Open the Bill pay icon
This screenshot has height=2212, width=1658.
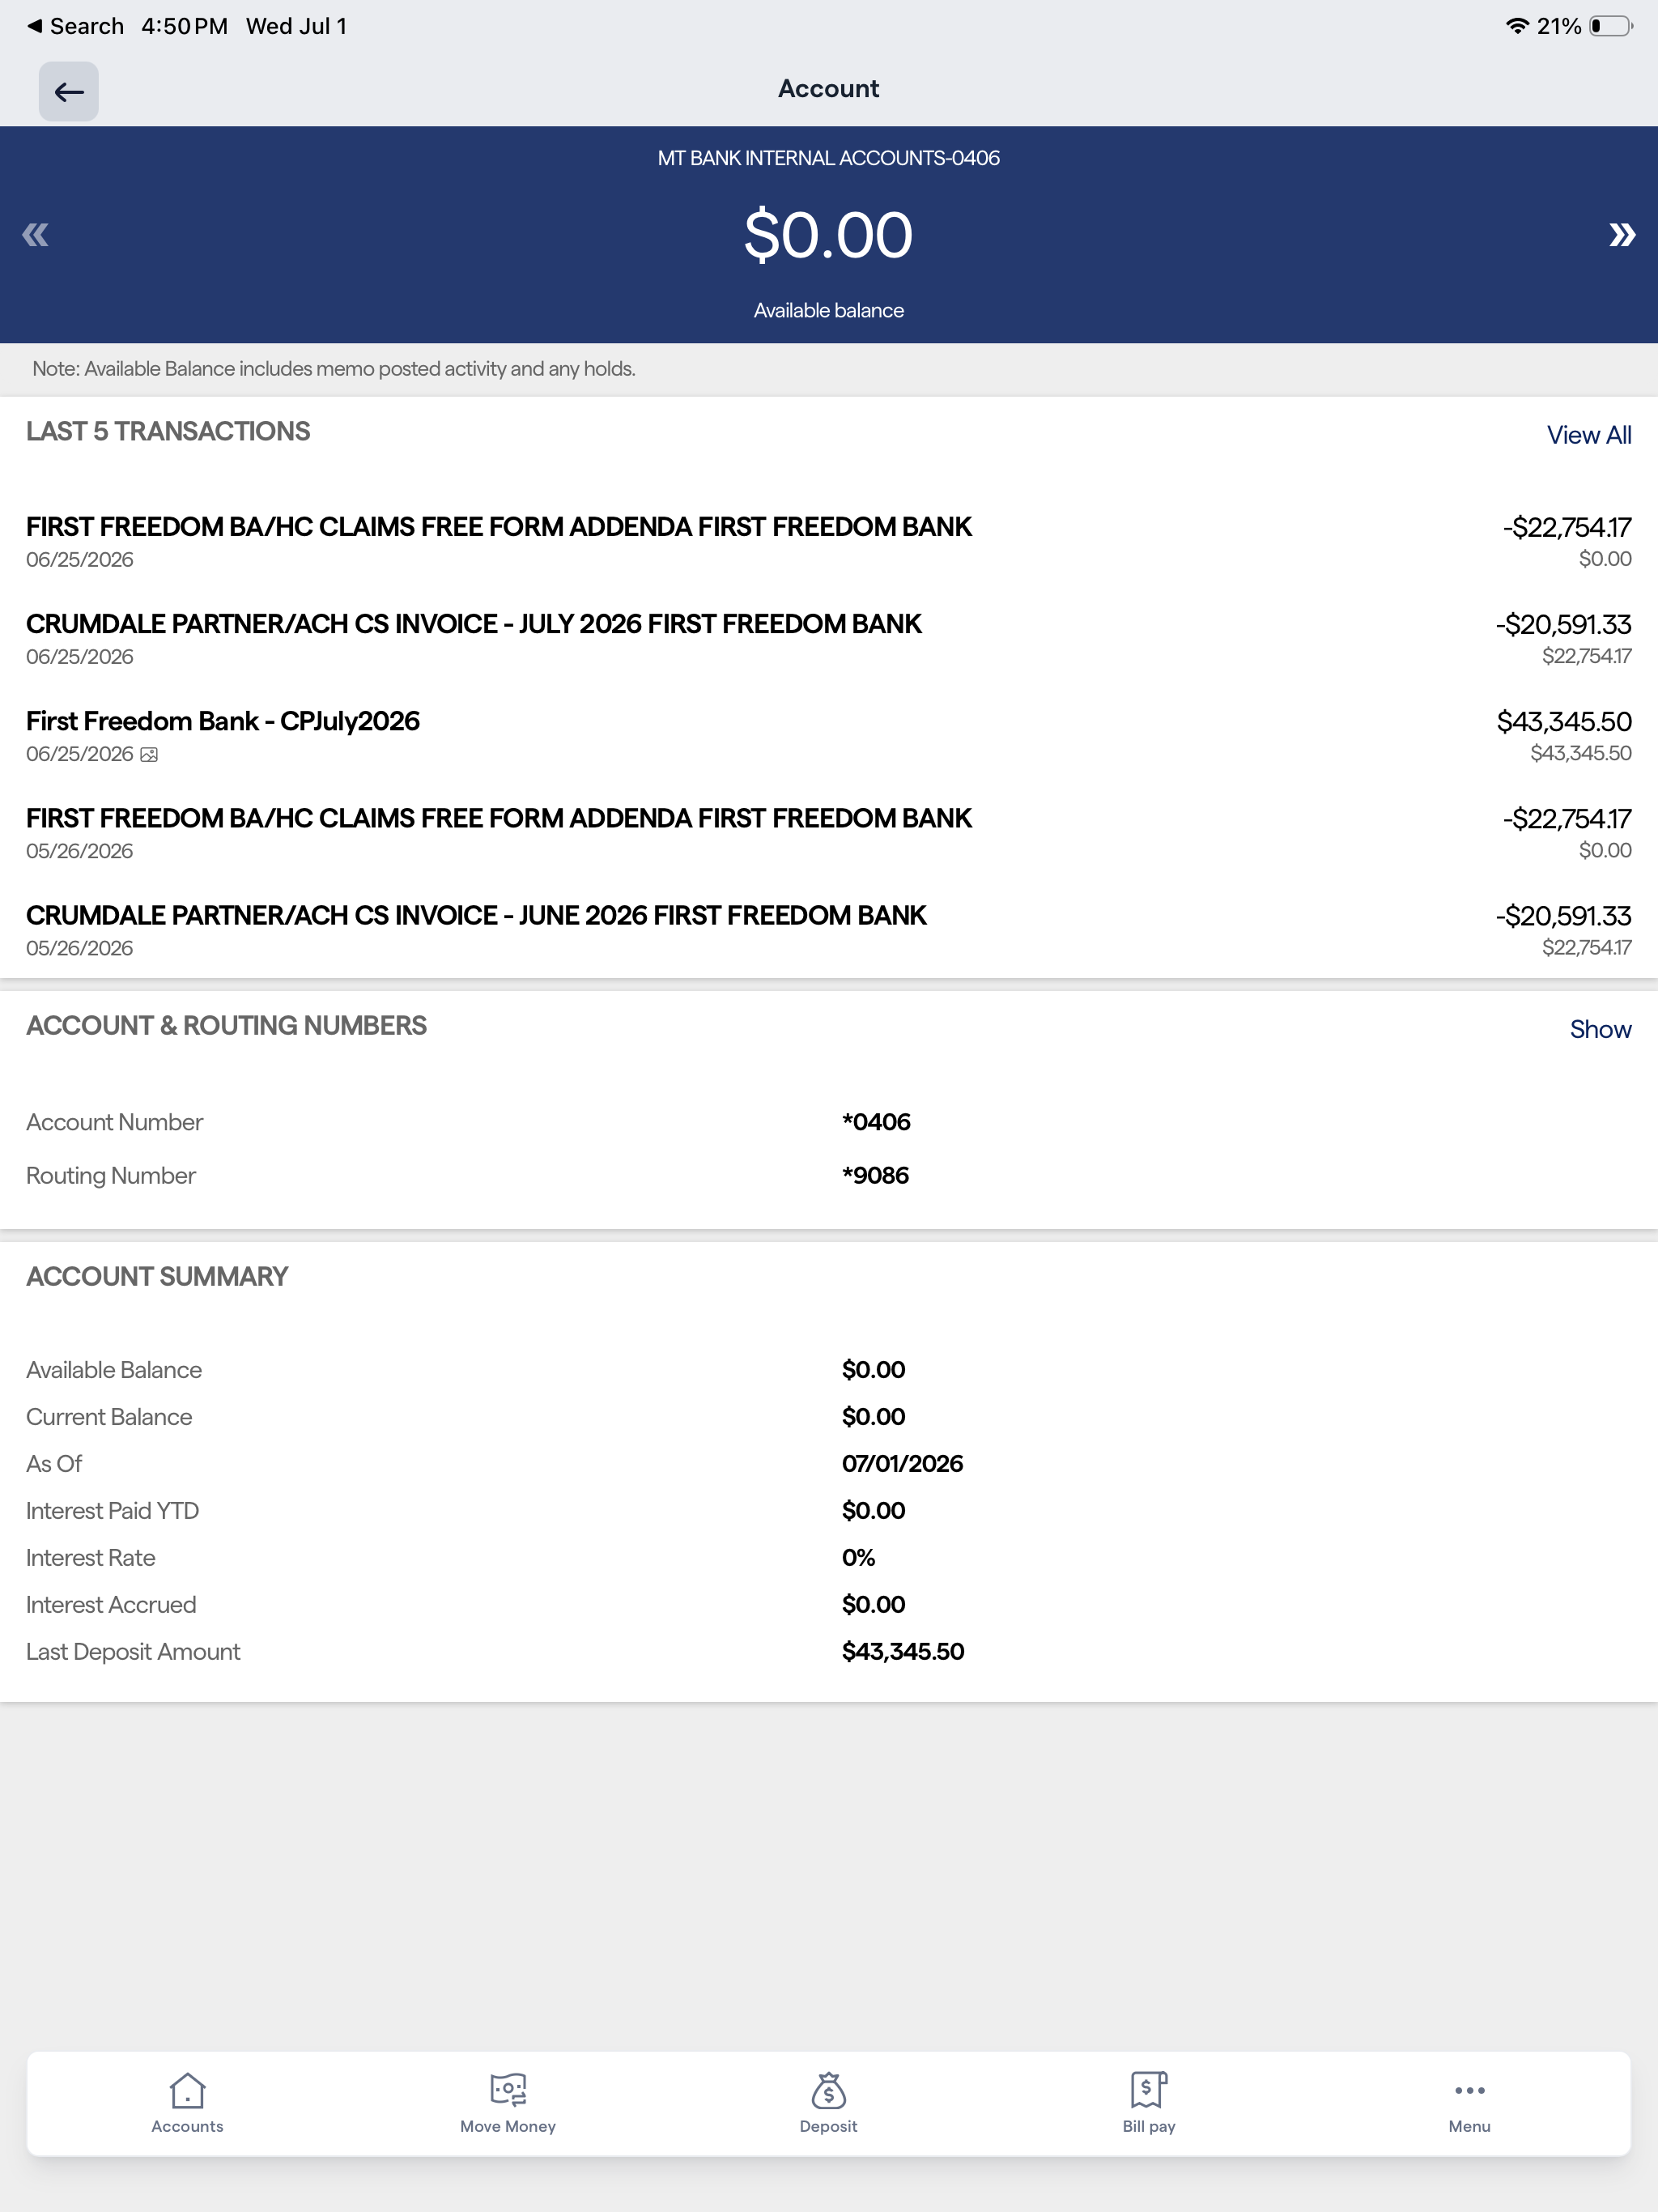point(1149,2089)
